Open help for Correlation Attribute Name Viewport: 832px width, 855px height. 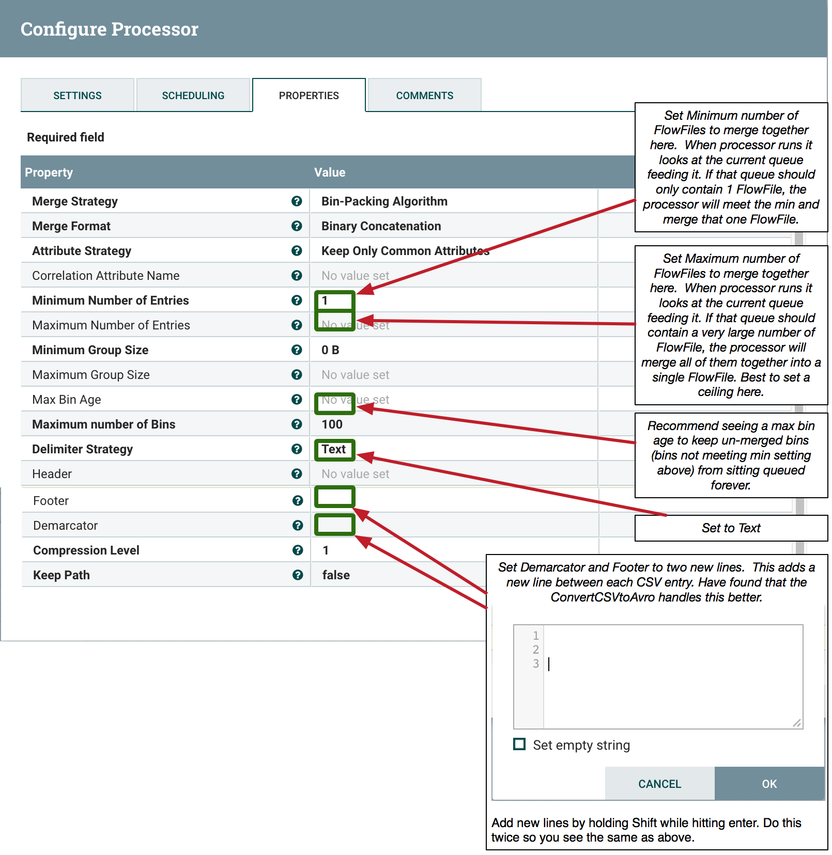click(297, 275)
